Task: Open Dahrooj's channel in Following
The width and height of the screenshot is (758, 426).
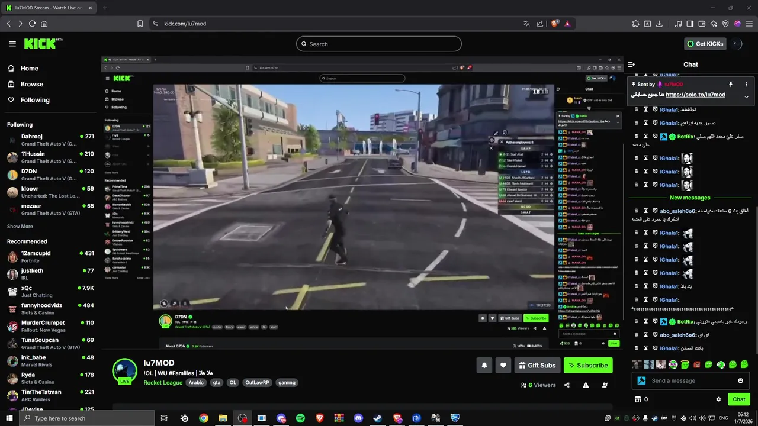Action: (50, 140)
